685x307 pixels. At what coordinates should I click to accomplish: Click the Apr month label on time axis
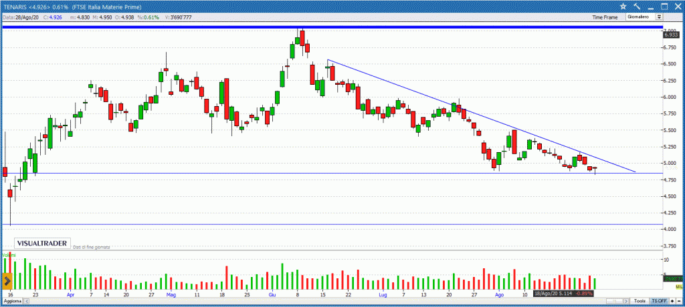click(x=71, y=295)
